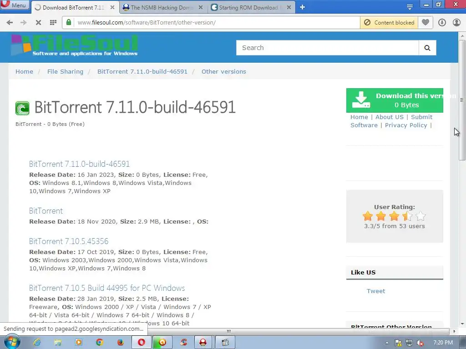Go back to the previous page
Screen dimensions: 466x349
[x=10, y=23]
